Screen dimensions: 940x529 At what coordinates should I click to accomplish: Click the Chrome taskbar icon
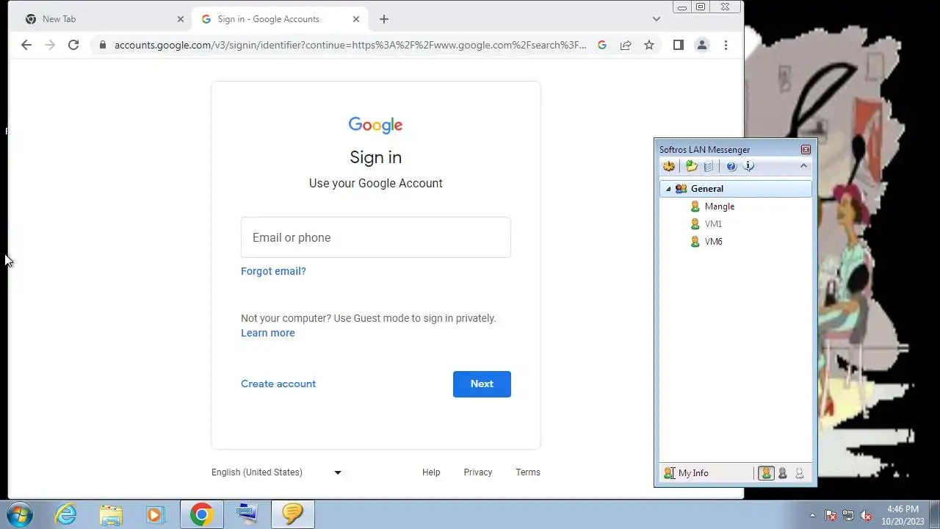[x=202, y=514]
